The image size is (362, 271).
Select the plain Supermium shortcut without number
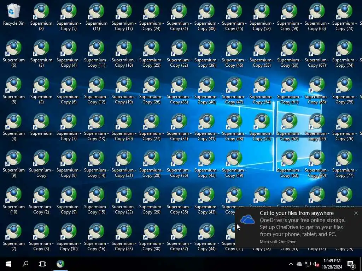coord(41,125)
